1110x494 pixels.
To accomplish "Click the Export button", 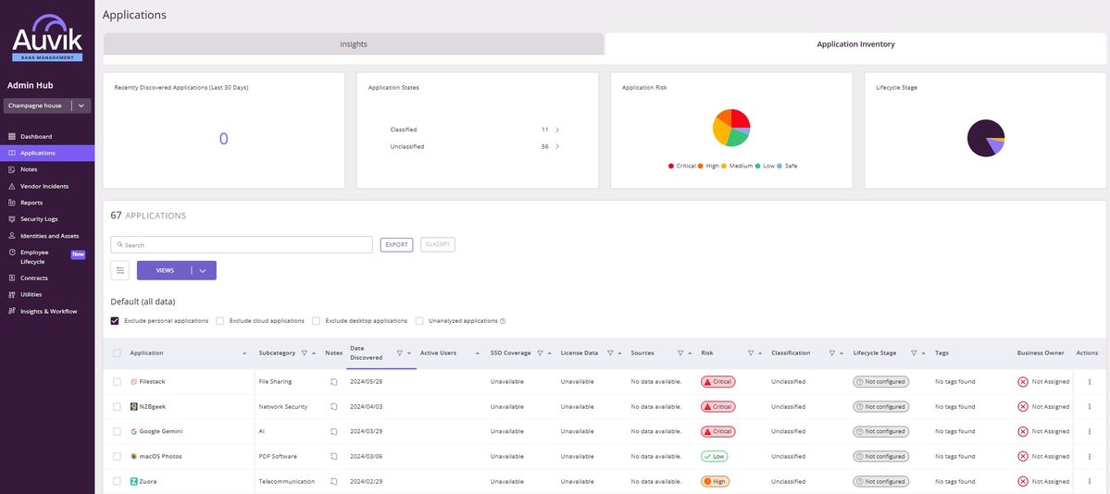I will (x=396, y=245).
